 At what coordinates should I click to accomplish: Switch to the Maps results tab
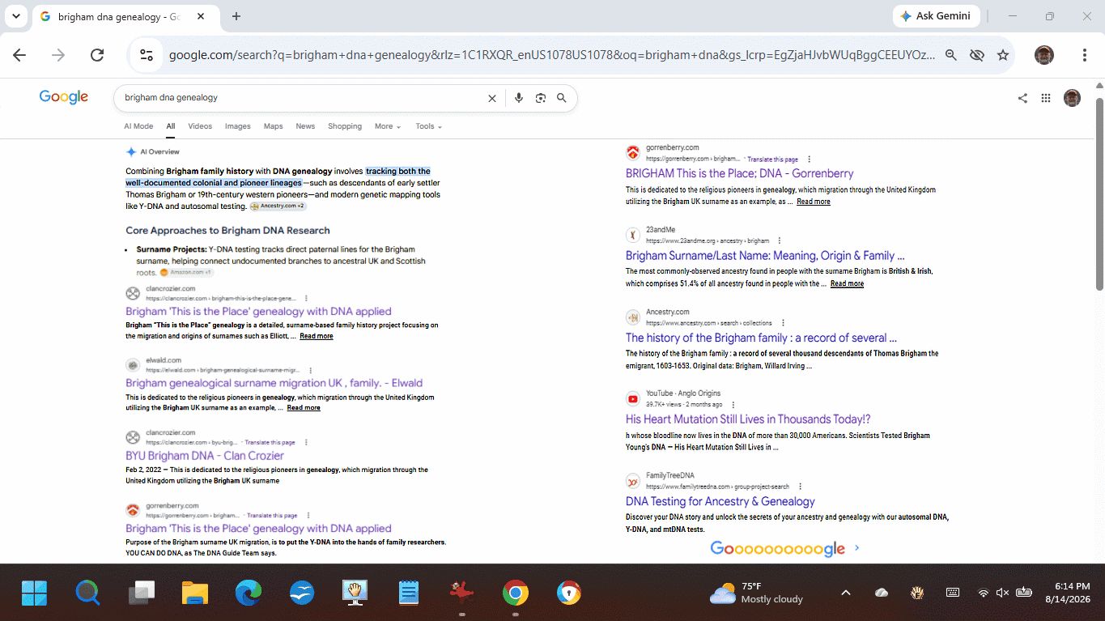point(274,126)
